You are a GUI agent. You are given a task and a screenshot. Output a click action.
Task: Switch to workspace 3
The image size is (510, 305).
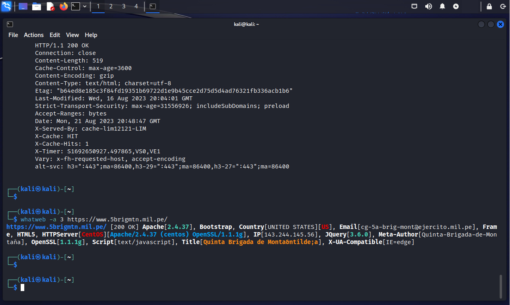(x=124, y=6)
